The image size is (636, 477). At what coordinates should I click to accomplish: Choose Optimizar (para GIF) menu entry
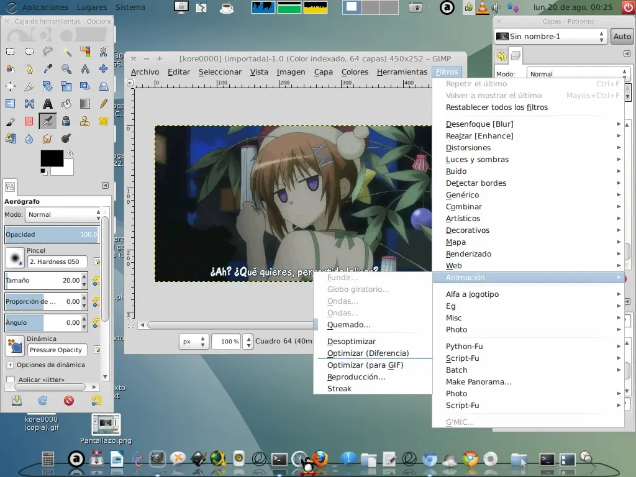click(x=365, y=365)
